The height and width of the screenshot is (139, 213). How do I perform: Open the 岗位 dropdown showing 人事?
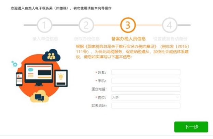[146, 97]
